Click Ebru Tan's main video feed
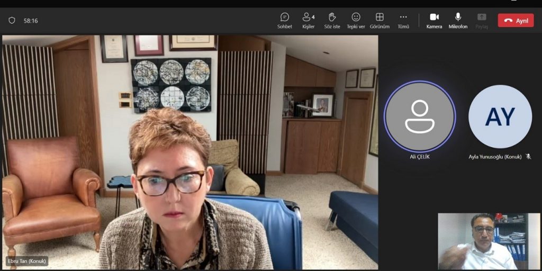The width and height of the screenshot is (542, 271). point(191,153)
